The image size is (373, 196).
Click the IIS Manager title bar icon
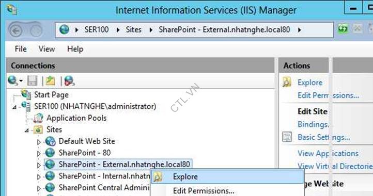tap(12, 9)
